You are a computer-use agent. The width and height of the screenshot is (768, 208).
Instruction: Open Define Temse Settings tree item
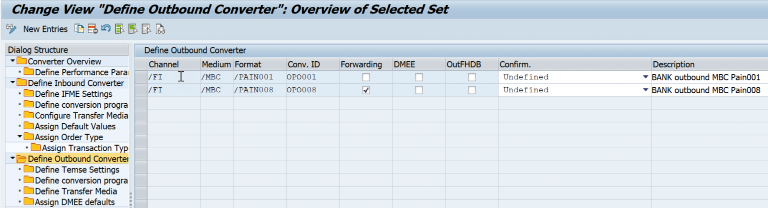point(77,170)
